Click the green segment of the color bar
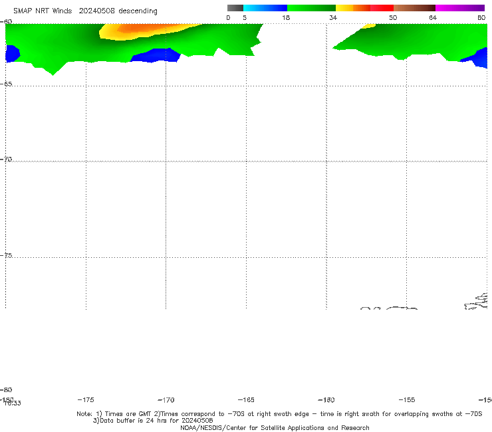 point(311,8)
